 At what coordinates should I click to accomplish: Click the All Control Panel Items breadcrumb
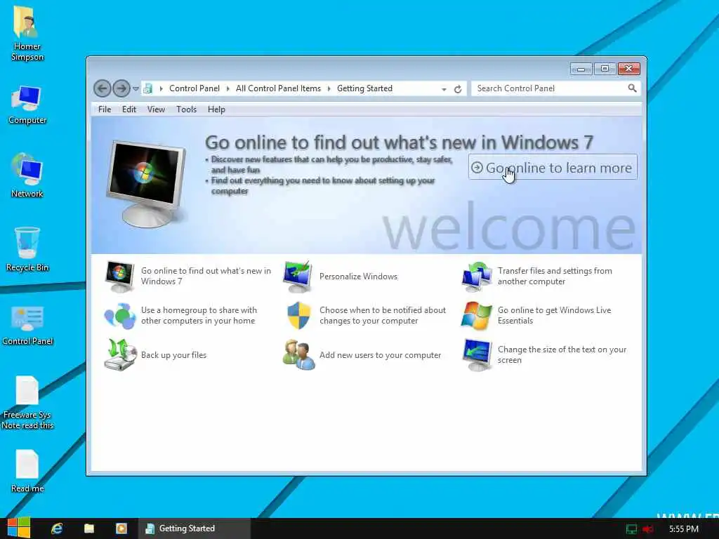point(278,88)
